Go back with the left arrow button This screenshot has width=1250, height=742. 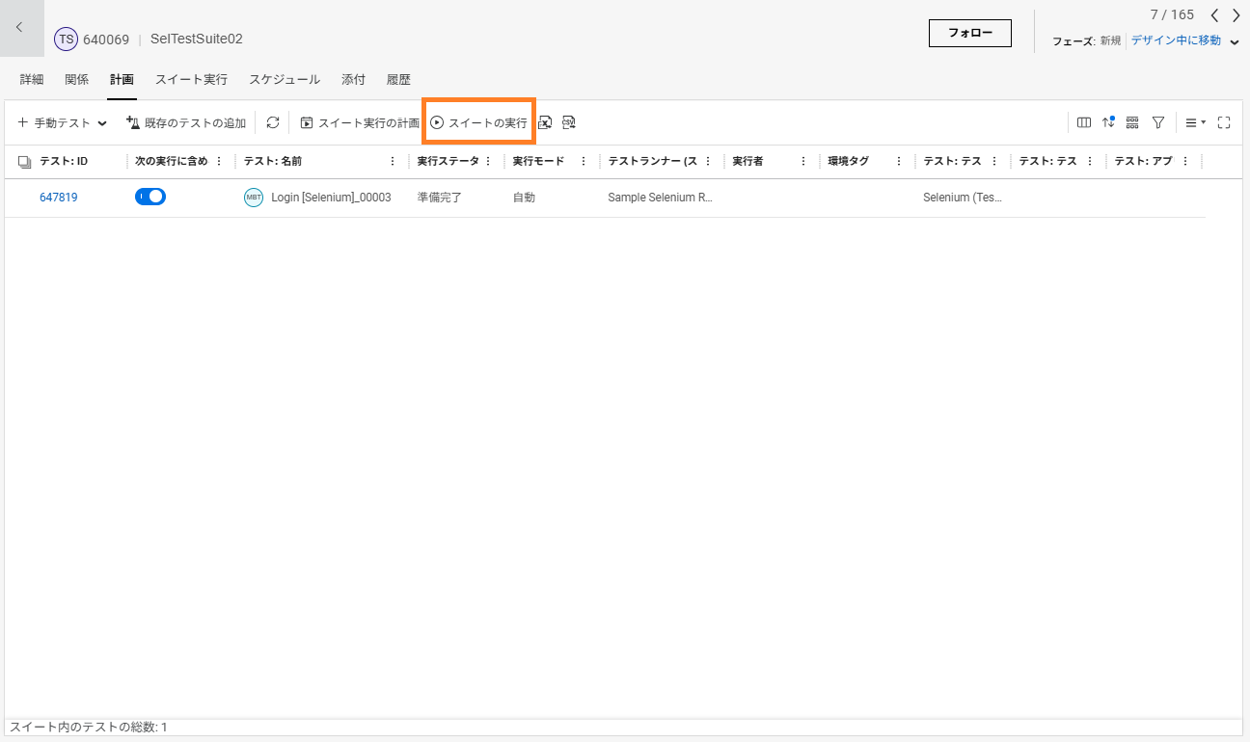point(19,28)
